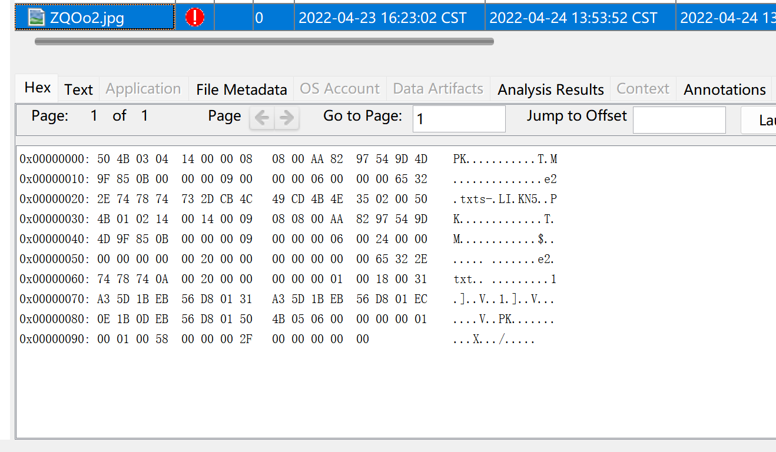The width and height of the screenshot is (776, 452).
Task: Click the ASCII text '...X../.....'
Action: pyautogui.click(x=494, y=340)
